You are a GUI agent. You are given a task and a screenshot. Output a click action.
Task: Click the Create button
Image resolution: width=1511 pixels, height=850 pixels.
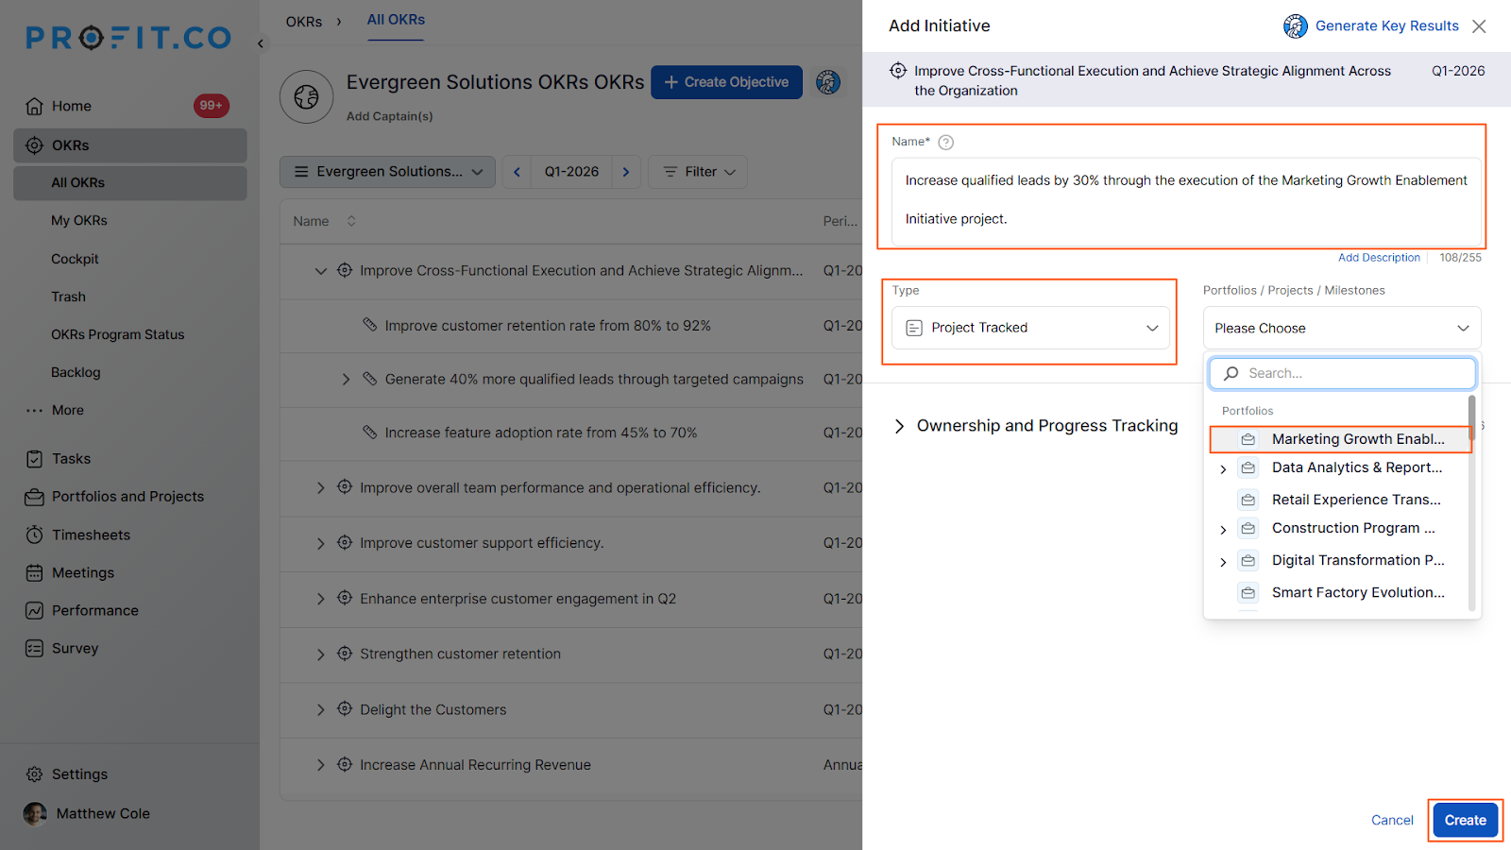click(1464, 820)
